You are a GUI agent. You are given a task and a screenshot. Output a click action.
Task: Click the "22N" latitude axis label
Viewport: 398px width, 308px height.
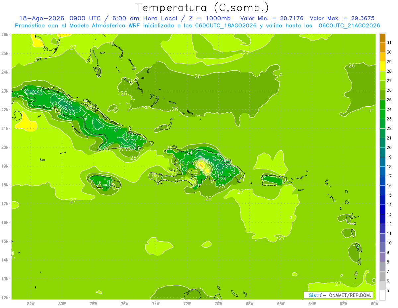pos(5,110)
